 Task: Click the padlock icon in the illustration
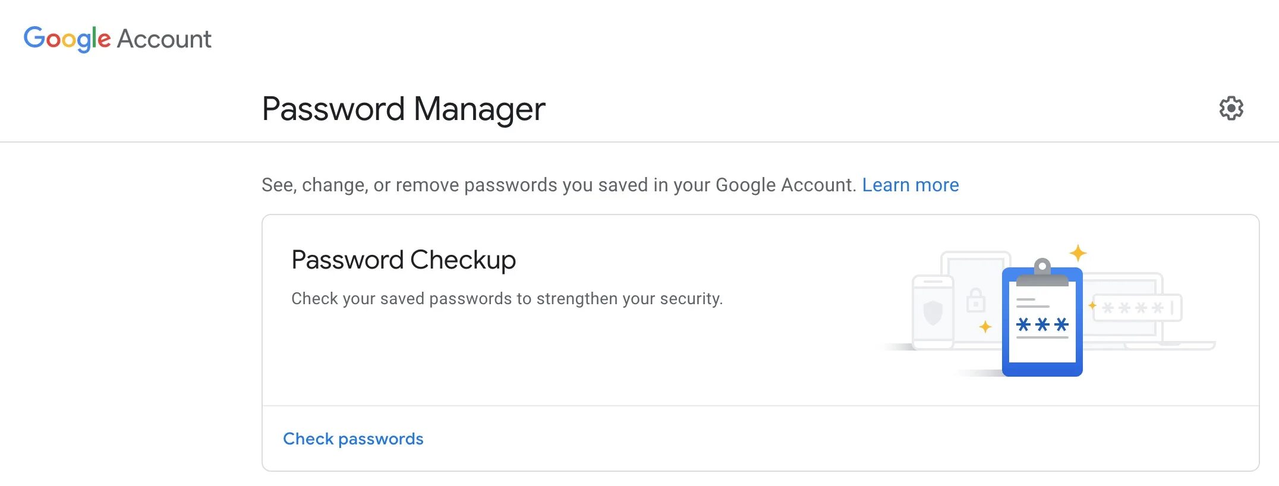coord(975,301)
